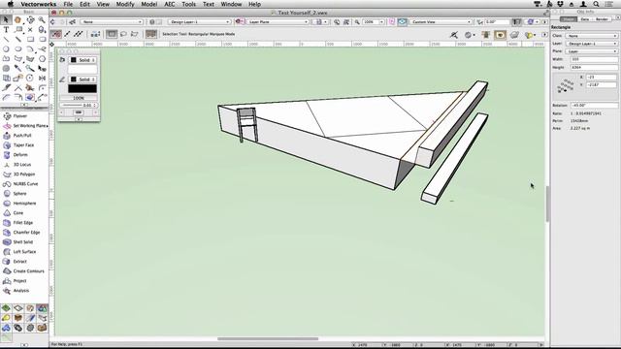Image resolution: width=621 pixels, height=349 pixels.
Task: Switch to the Data tab in Obj Info
Action: [x=585, y=19]
